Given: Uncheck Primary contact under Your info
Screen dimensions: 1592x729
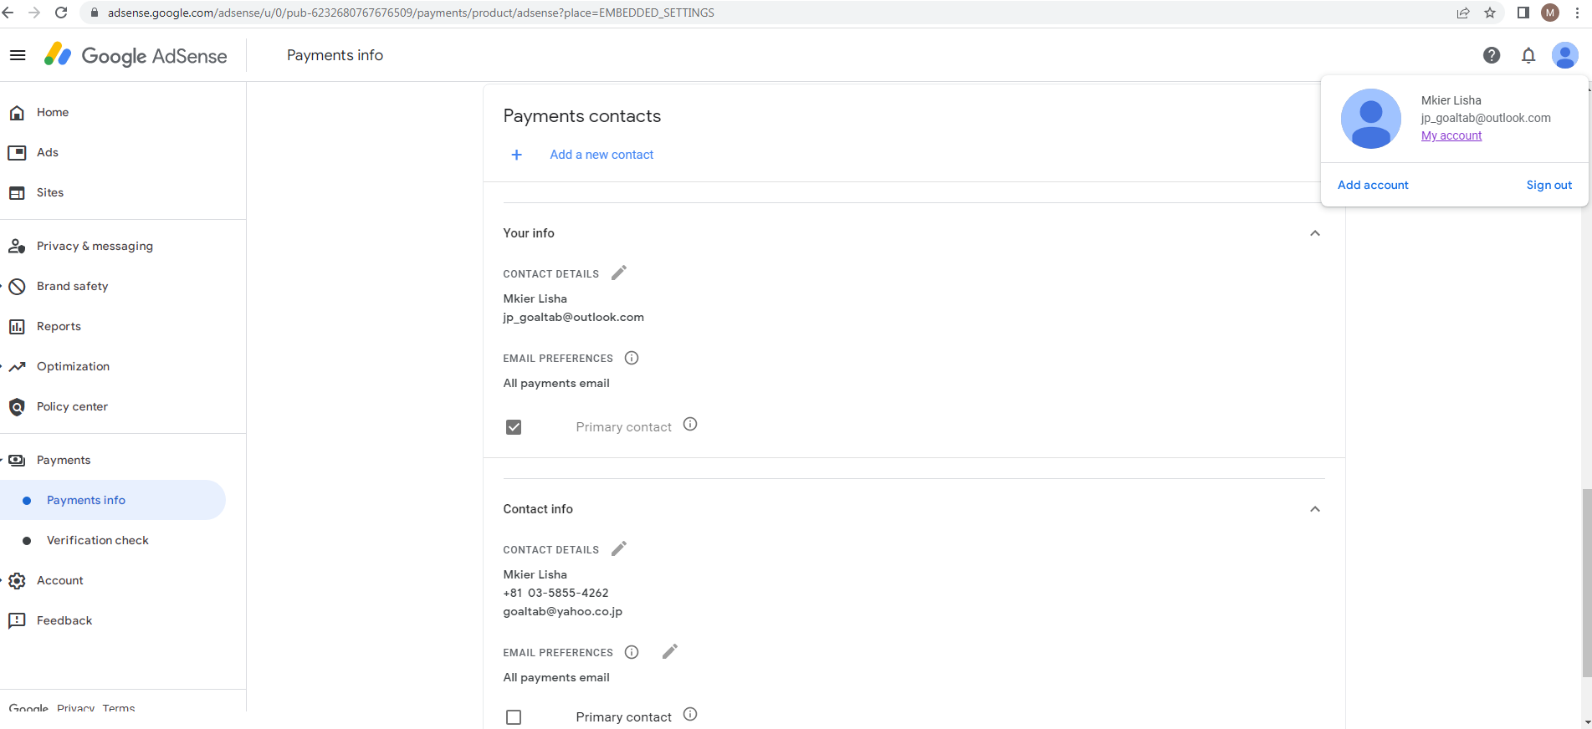Looking at the screenshot, I should [514, 427].
